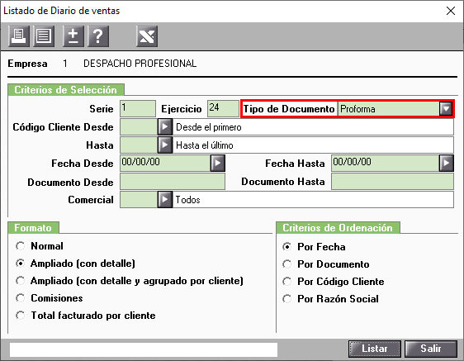This screenshot has width=464, height=361.
Task: Click the 'Hasta el último' text
Action: coord(205,145)
